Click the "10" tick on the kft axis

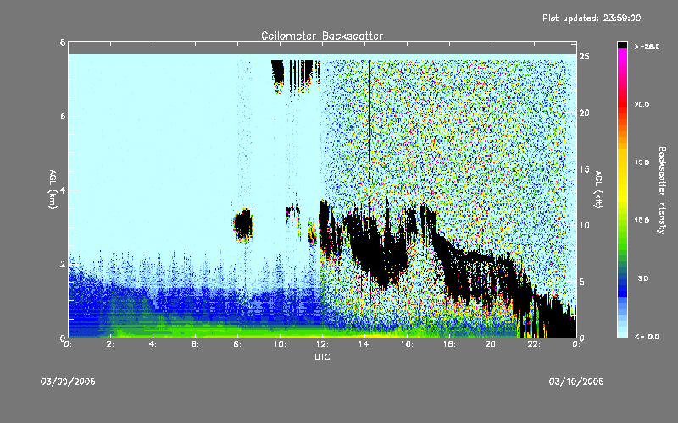click(x=584, y=225)
